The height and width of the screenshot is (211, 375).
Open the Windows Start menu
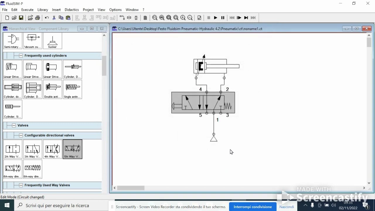[7, 205]
